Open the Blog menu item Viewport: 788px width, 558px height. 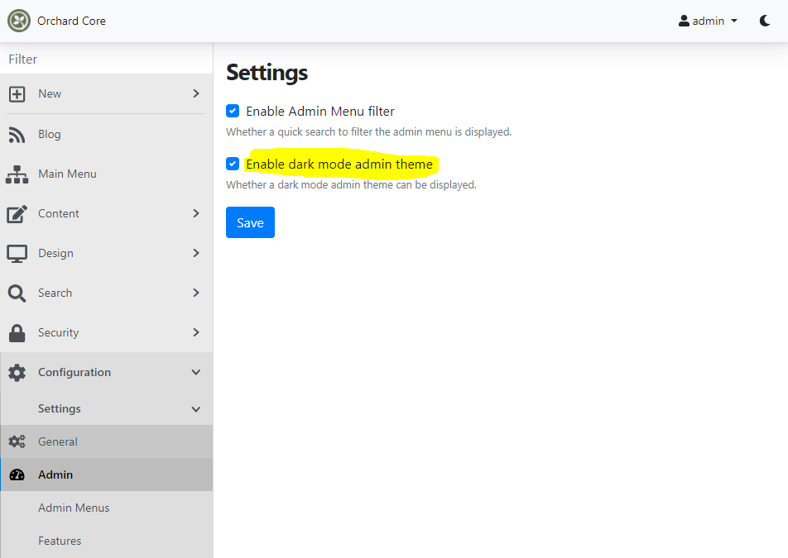[x=107, y=134]
